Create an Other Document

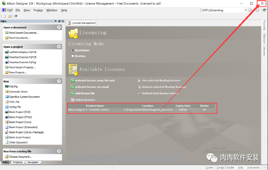(16, 142)
